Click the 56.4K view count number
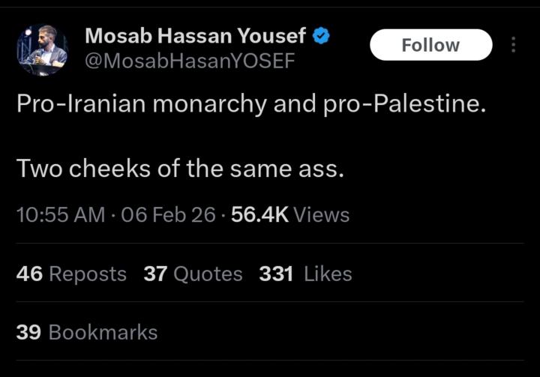Image resolution: width=540 pixels, height=377 pixels. (x=259, y=215)
